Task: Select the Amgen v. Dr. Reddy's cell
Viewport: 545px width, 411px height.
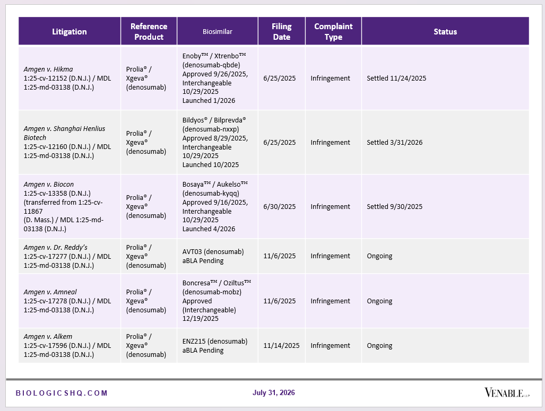Action: click(70, 256)
